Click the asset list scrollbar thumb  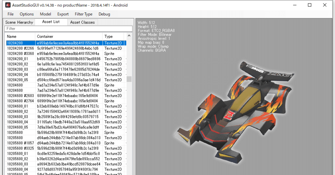[x=129, y=79]
